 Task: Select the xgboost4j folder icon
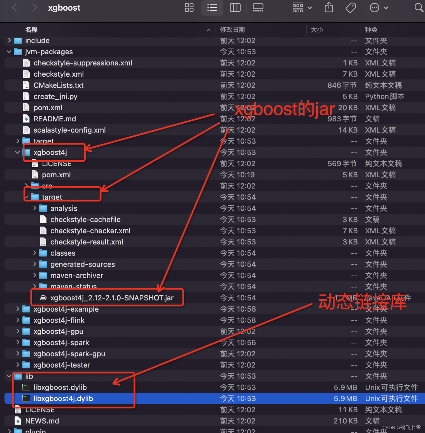tap(26, 152)
